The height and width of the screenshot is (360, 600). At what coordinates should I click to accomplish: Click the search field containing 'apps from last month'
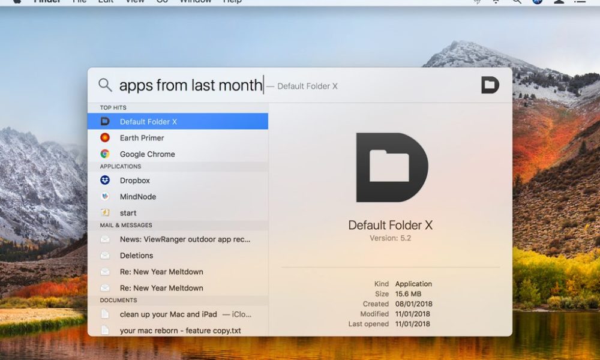pyautogui.click(x=191, y=85)
